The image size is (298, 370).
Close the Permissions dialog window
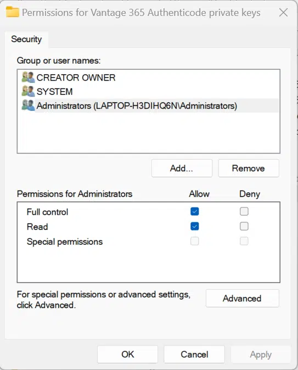(283, 12)
